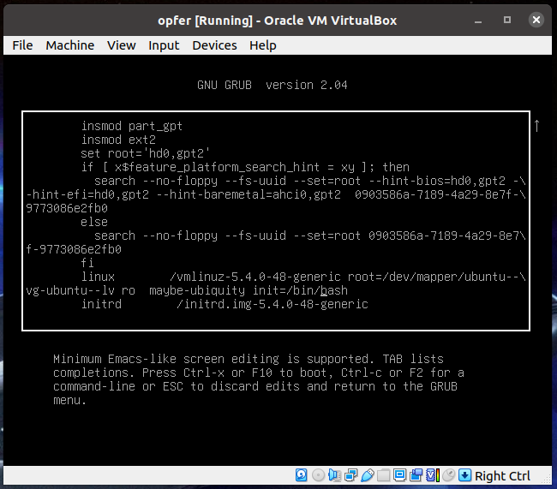Click the USB devices status icon
The height and width of the screenshot is (489, 557).
point(368,475)
